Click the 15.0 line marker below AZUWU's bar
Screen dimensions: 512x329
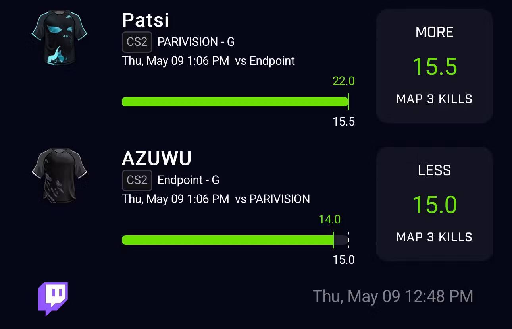click(344, 260)
